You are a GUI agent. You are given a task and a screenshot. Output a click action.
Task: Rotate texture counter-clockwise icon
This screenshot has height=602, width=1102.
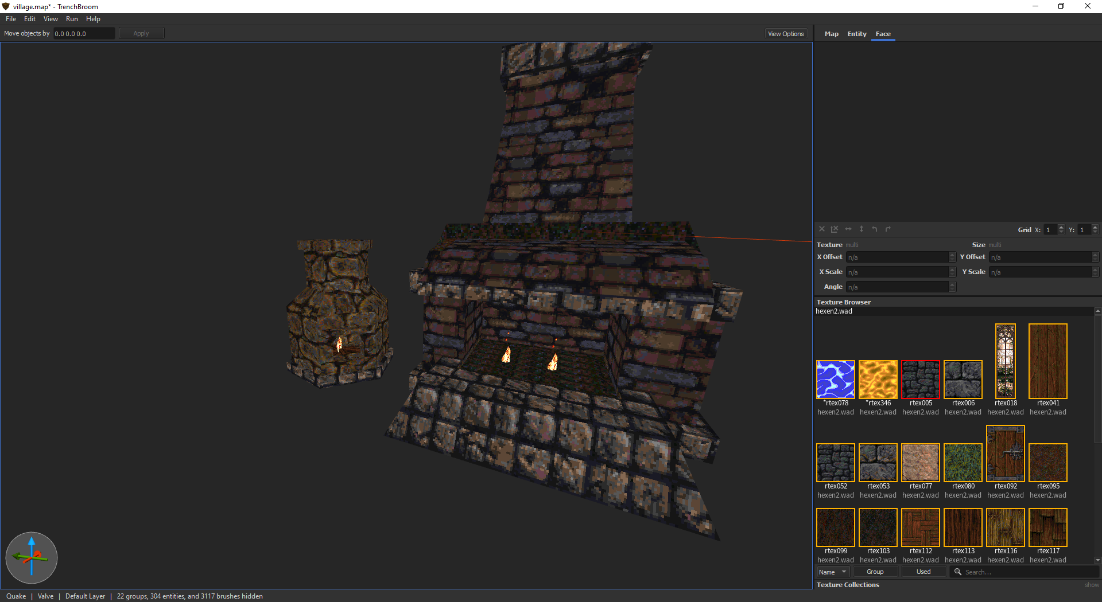pos(875,229)
